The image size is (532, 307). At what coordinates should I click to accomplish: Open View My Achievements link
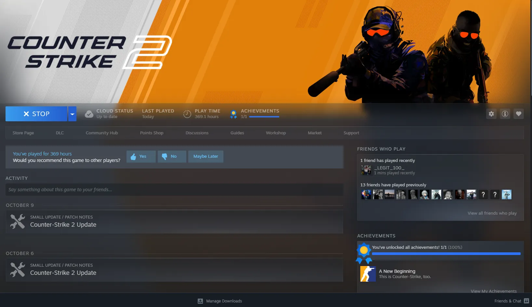(x=493, y=291)
